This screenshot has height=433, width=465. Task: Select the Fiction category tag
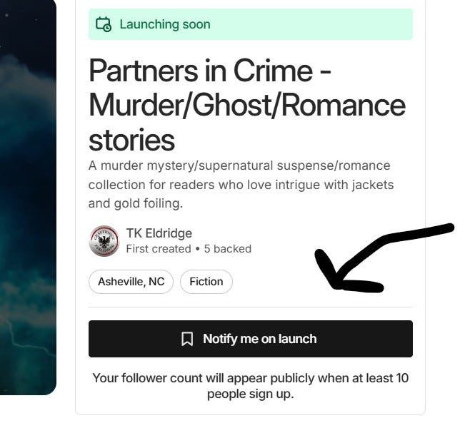click(x=206, y=282)
